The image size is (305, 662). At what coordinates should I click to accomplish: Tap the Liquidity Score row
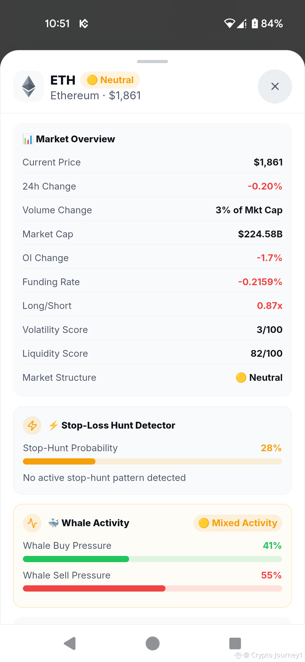tap(152, 354)
